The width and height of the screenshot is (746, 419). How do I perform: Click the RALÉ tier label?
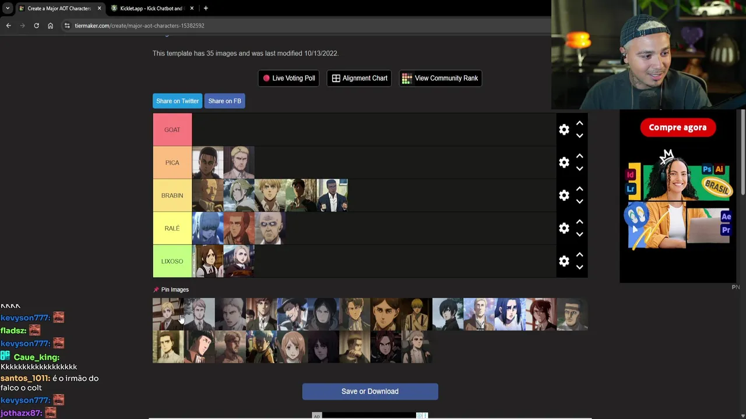172,228
